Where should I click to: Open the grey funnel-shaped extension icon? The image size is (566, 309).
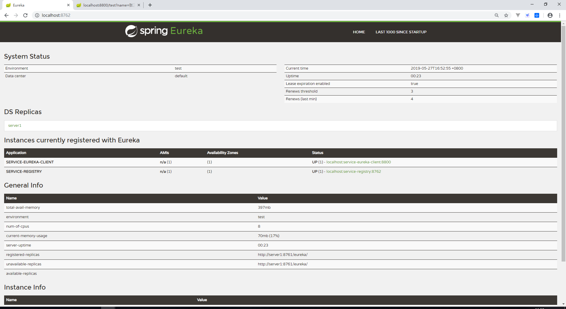coord(518,15)
